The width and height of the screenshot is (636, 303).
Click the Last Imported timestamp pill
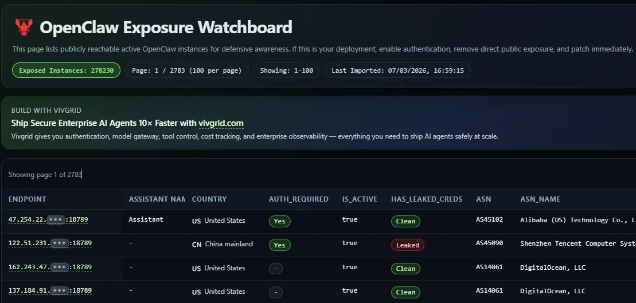click(x=397, y=70)
